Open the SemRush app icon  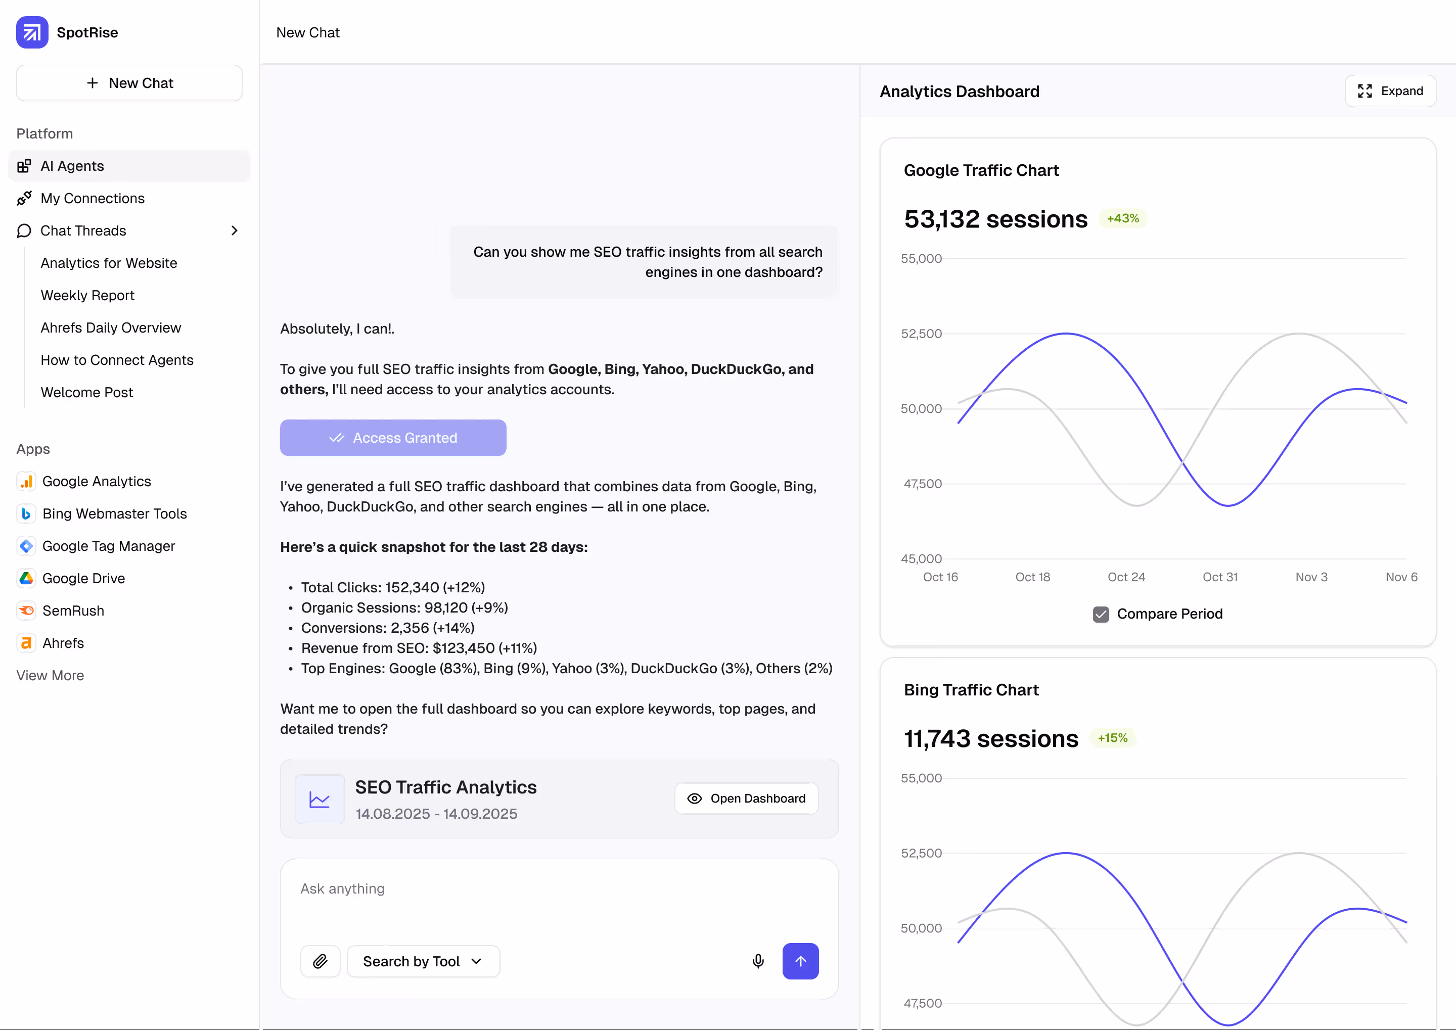point(26,611)
